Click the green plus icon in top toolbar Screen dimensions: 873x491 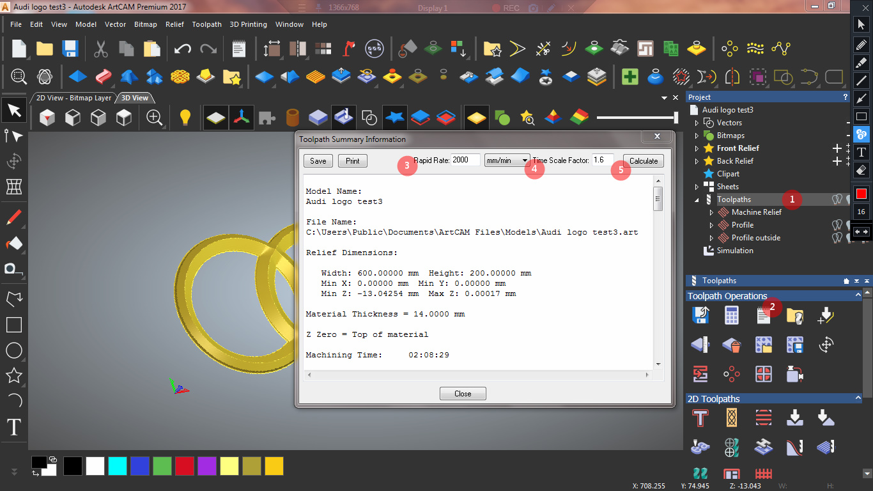click(x=630, y=77)
